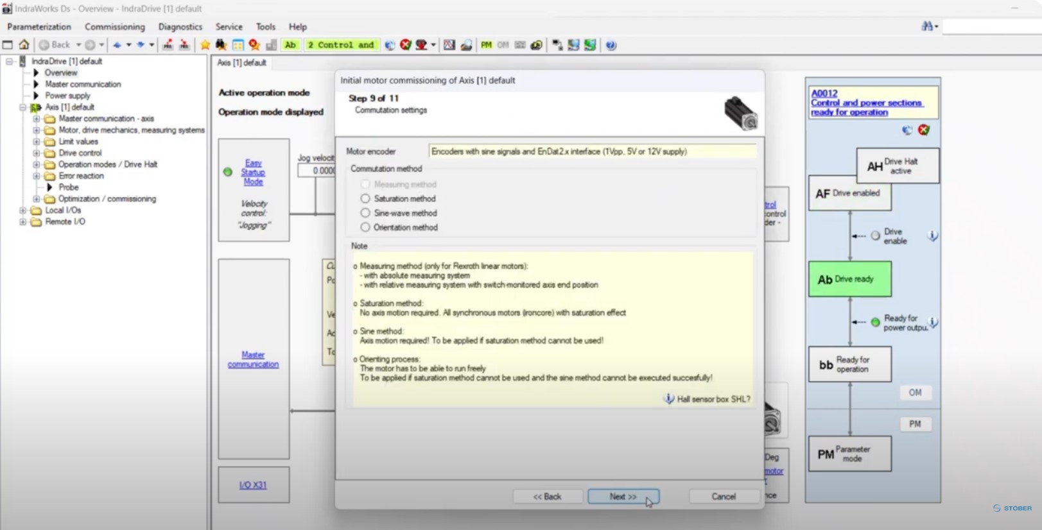This screenshot has width=1042, height=530.
Task: Open the Service menu
Action: 229,27
